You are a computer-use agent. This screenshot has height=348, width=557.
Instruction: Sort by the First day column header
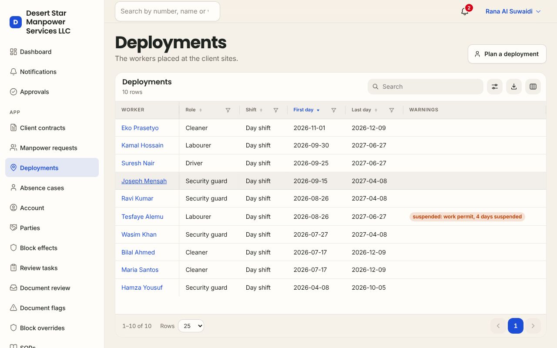(306, 110)
